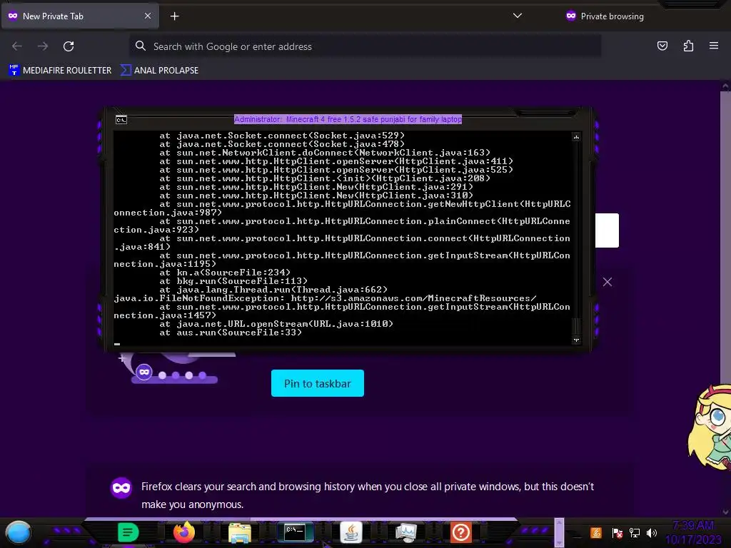Open the volume speaker tray icon
This screenshot has height=548, width=731.
tap(652, 532)
